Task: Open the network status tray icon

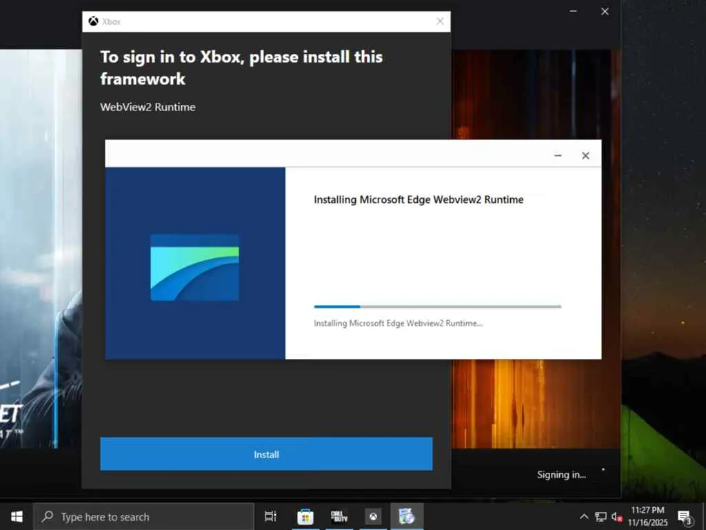Action: (x=601, y=516)
